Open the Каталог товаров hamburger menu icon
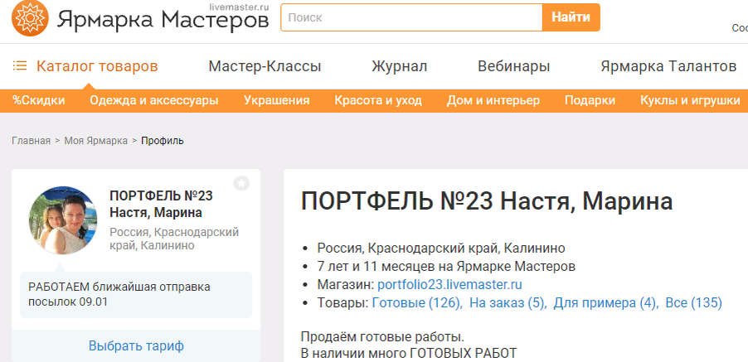 tap(20, 65)
